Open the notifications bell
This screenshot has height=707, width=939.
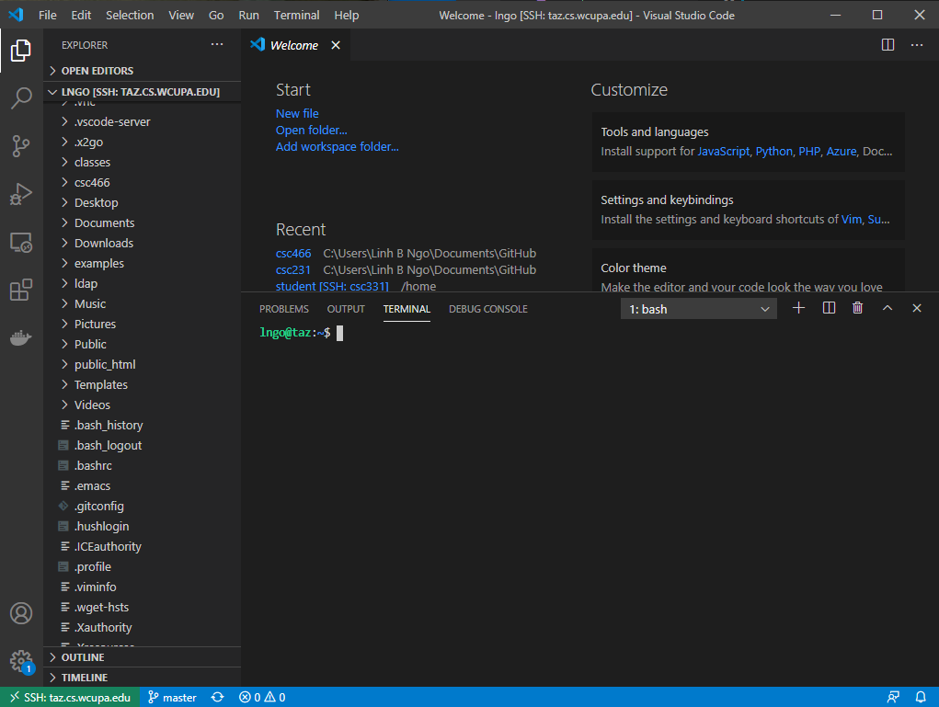[x=921, y=698]
